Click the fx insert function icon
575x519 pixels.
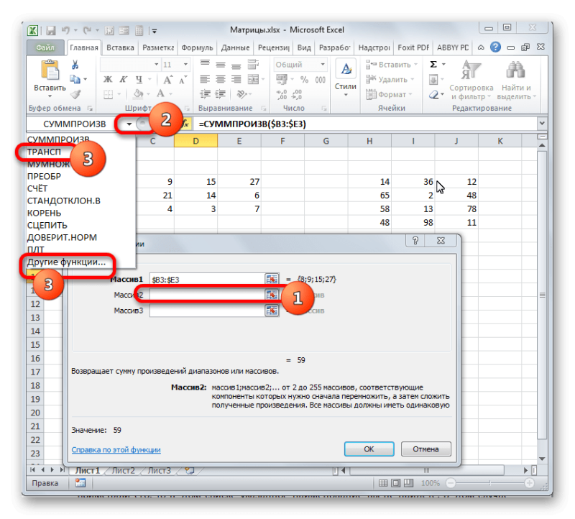(185, 124)
